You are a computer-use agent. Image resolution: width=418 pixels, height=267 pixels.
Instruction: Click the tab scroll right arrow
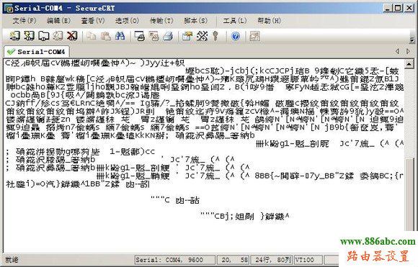(408, 51)
